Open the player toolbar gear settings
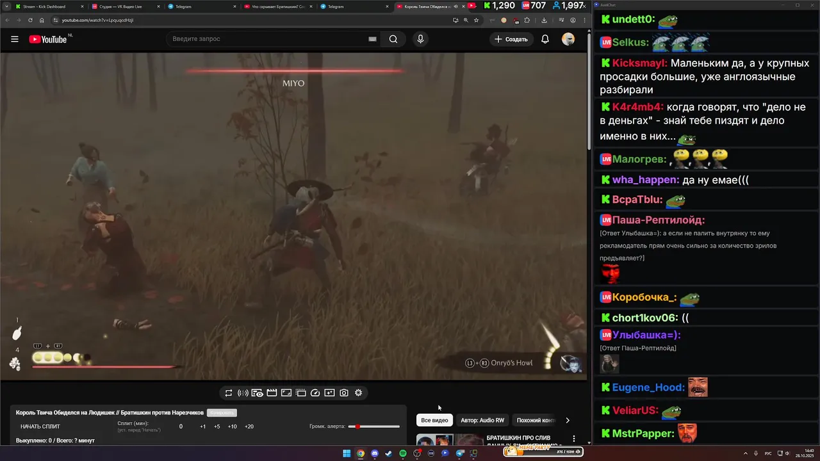The image size is (820, 461). [x=359, y=392]
